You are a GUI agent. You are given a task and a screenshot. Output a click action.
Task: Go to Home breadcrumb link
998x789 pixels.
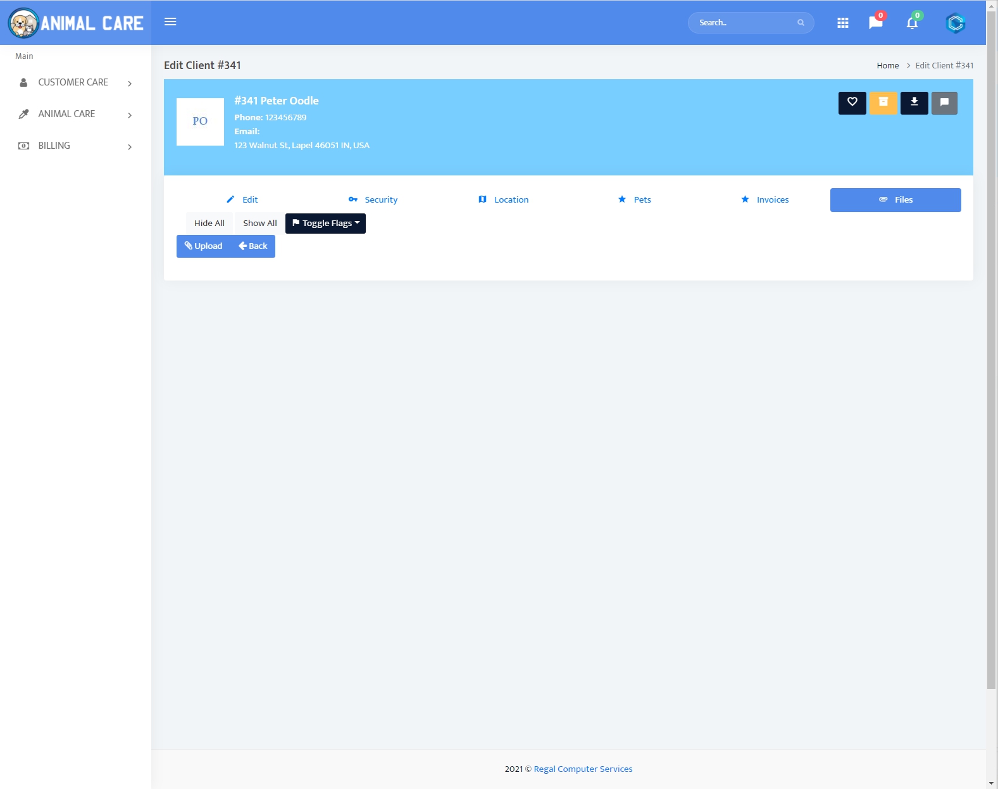(x=887, y=66)
